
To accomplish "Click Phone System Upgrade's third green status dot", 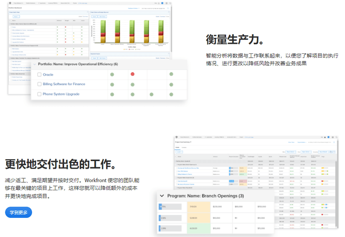I will point(151,94).
